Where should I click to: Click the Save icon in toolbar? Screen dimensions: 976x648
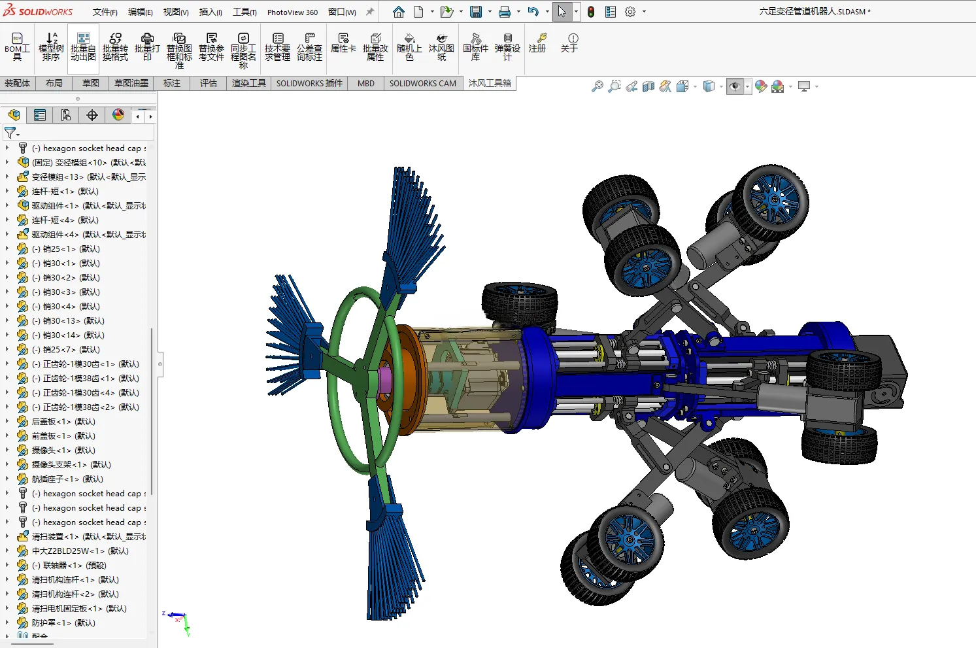pos(476,12)
